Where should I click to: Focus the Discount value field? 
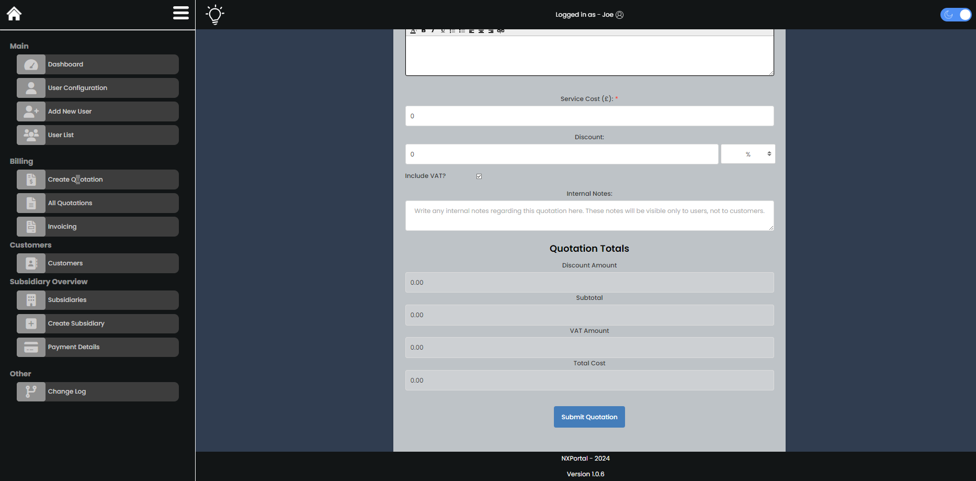pos(562,154)
